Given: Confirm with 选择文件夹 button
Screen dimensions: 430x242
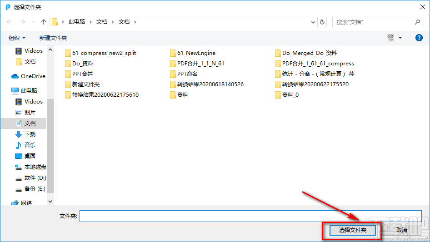Looking at the screenshot, I should (x=352, y=230).
